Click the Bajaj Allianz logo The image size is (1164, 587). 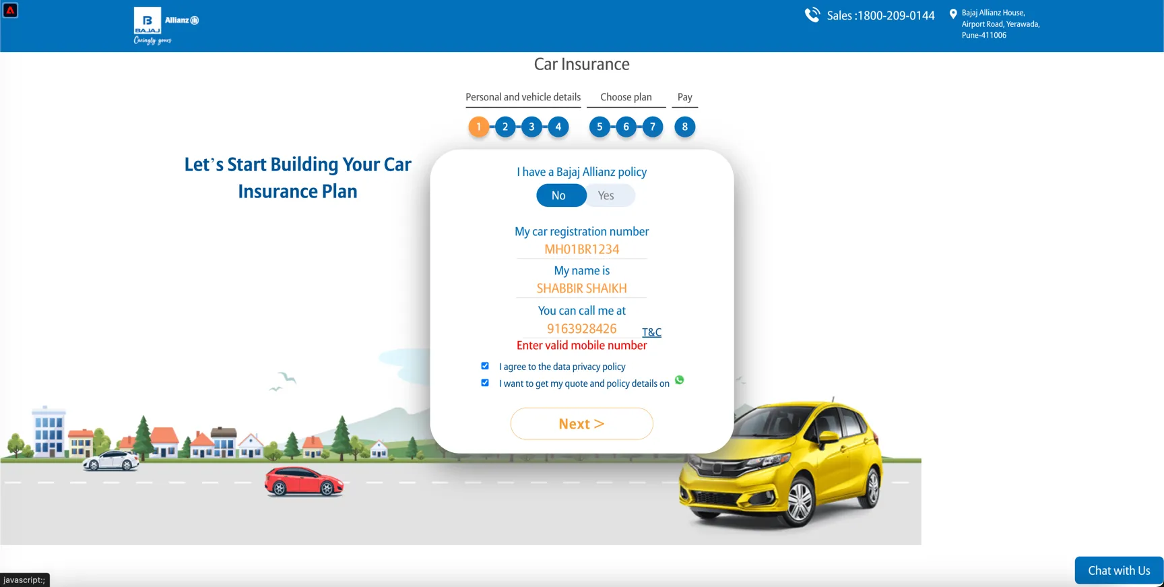166,26
